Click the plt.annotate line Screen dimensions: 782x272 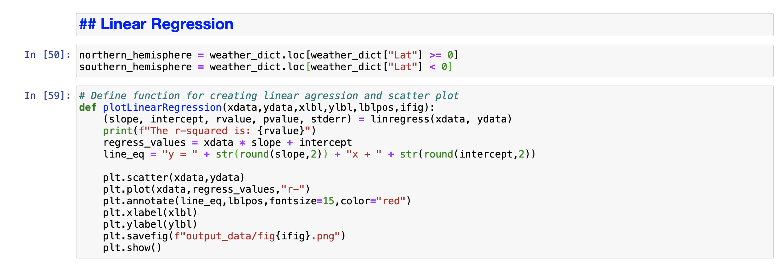click(x=257, y=201)
